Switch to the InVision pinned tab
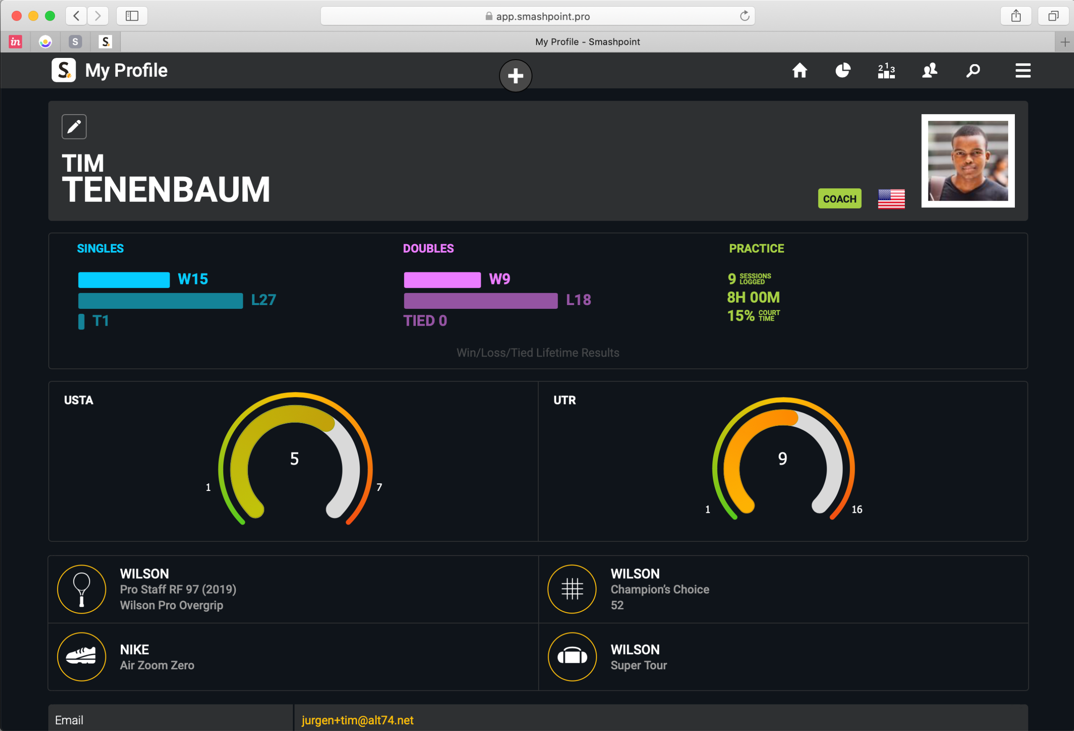 click(x=15, y=42)
